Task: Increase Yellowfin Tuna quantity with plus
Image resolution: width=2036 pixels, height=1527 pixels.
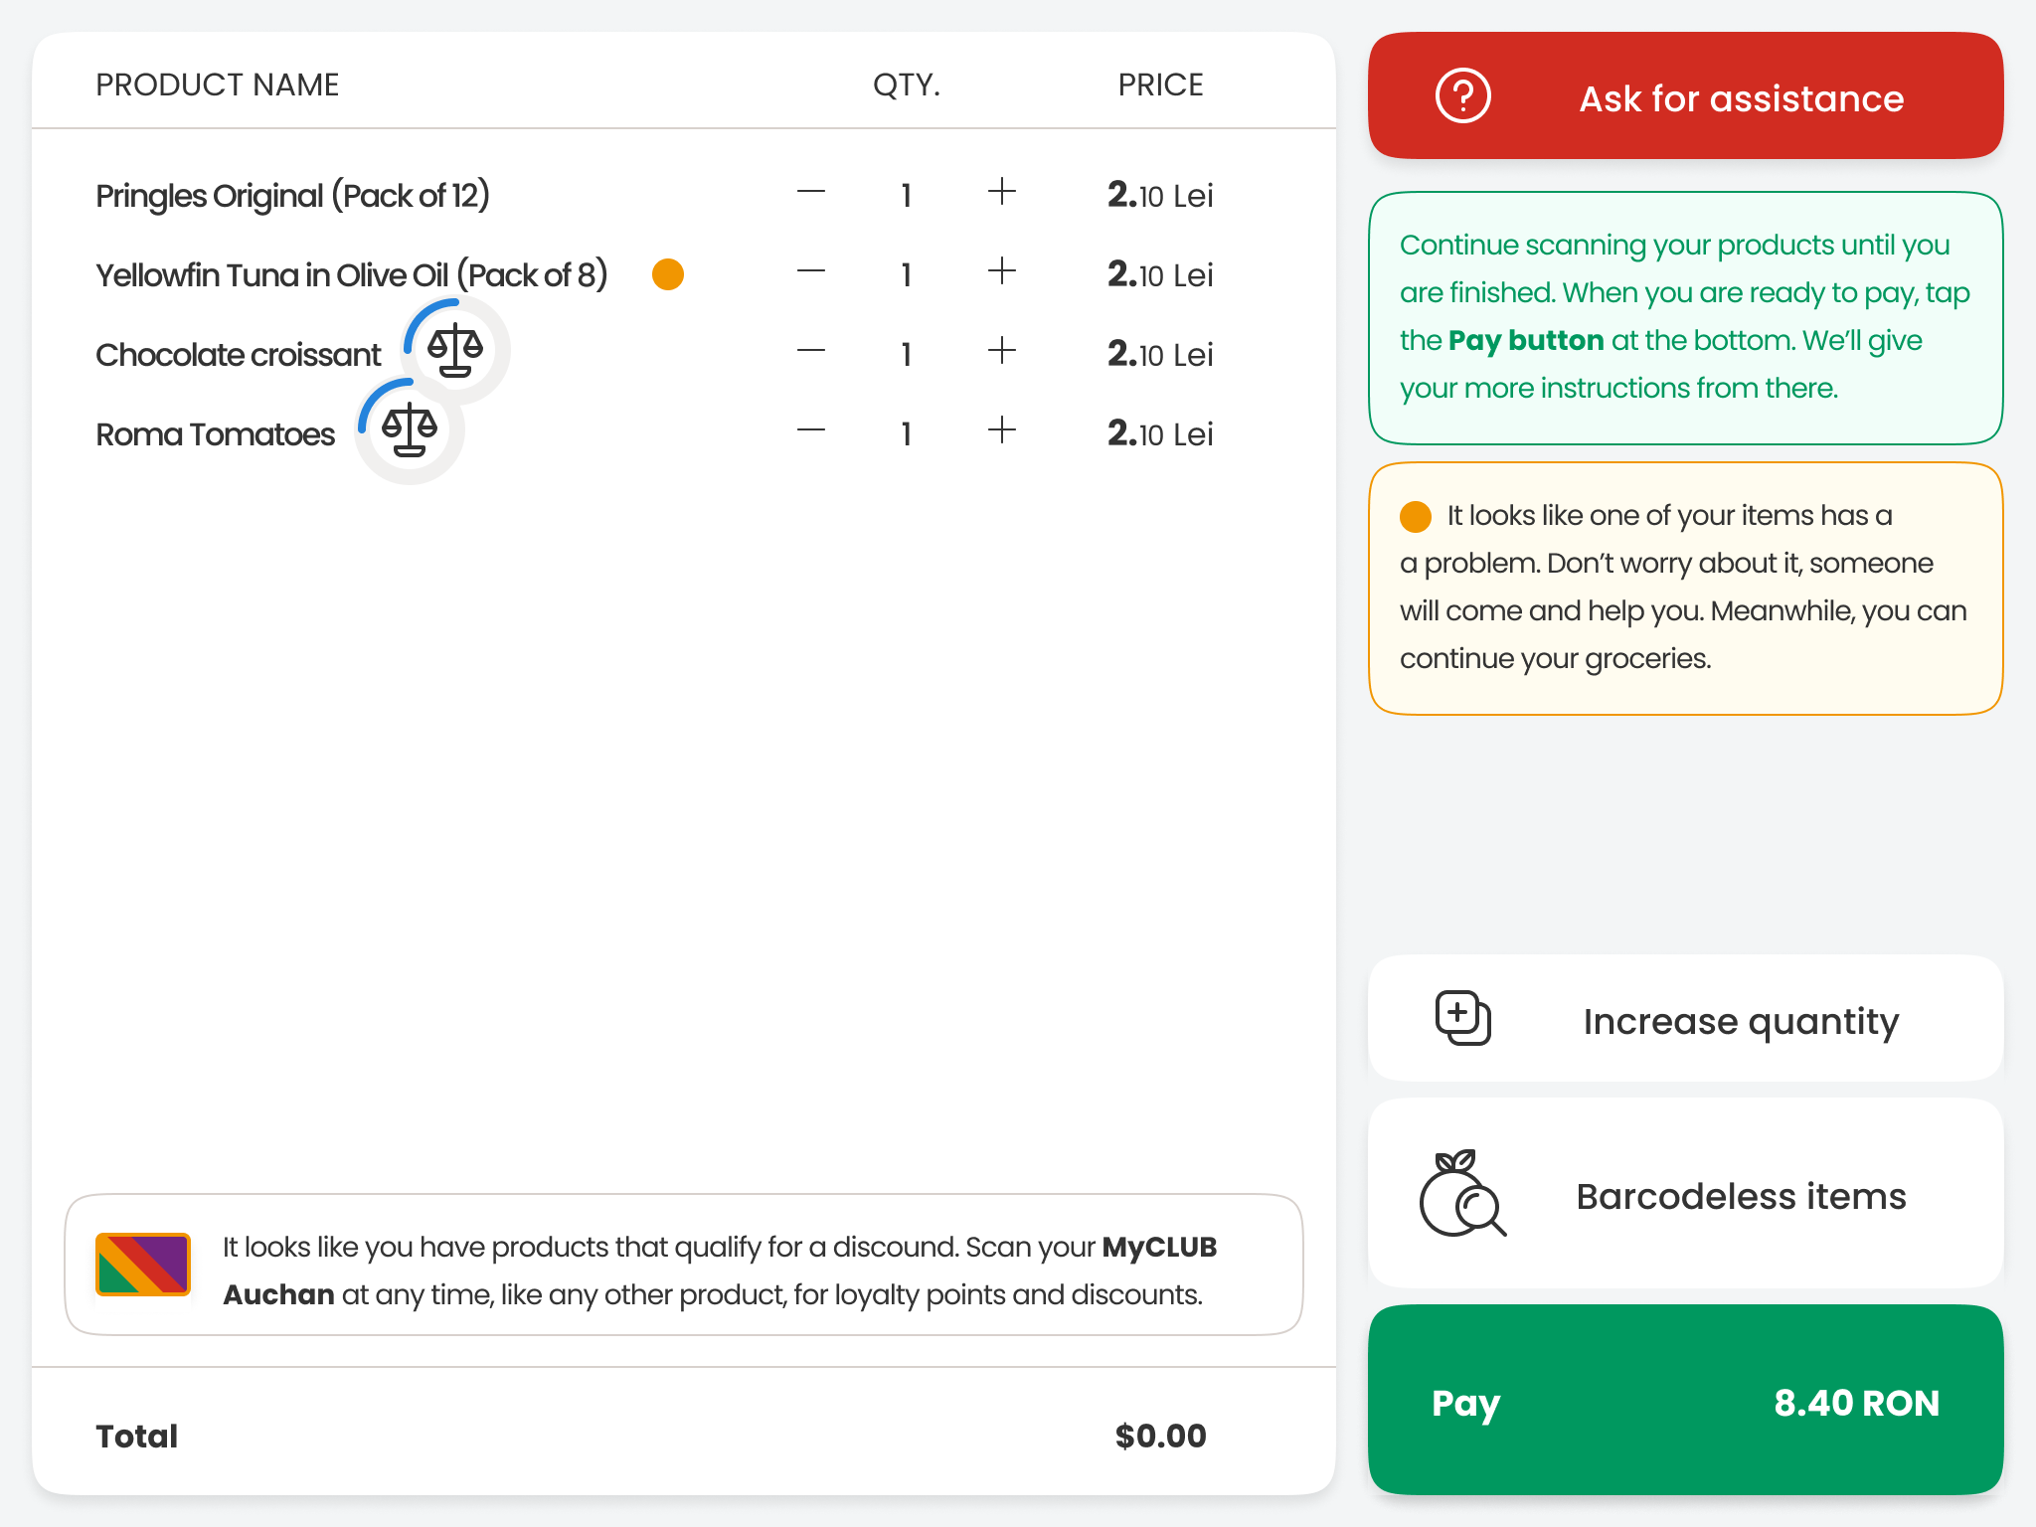Action: click(x=1002, y=271)
